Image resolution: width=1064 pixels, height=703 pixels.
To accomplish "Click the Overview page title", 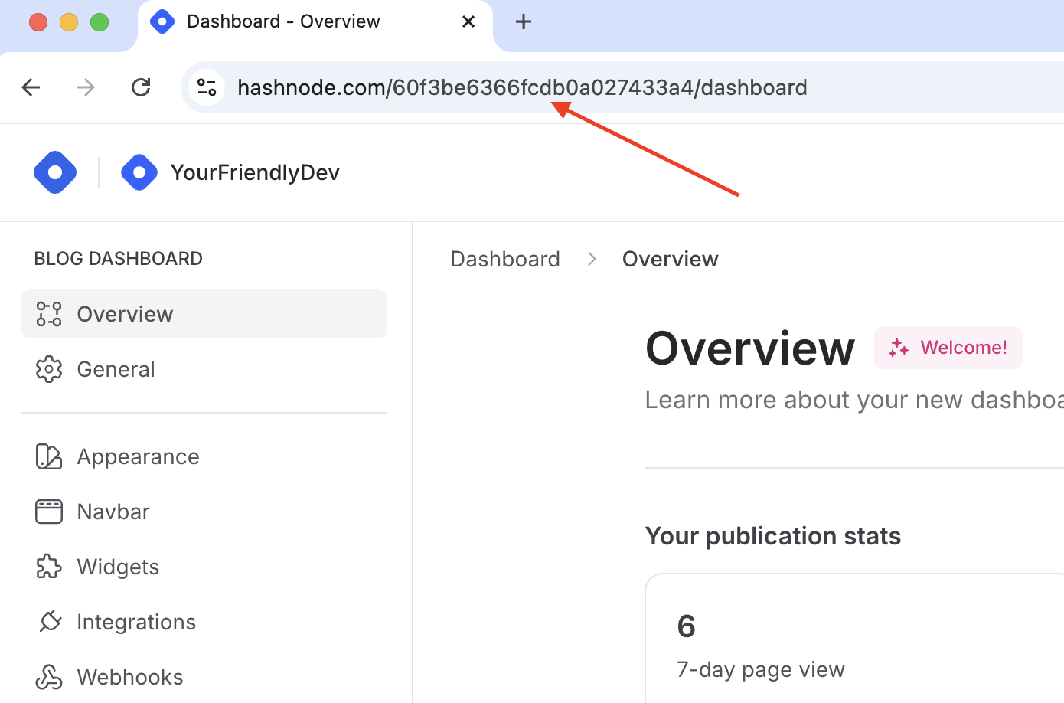I will tap(750, 348).
